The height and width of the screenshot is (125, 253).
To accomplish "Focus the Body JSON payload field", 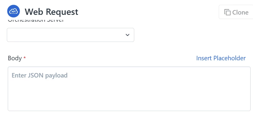I will [129, 89].
